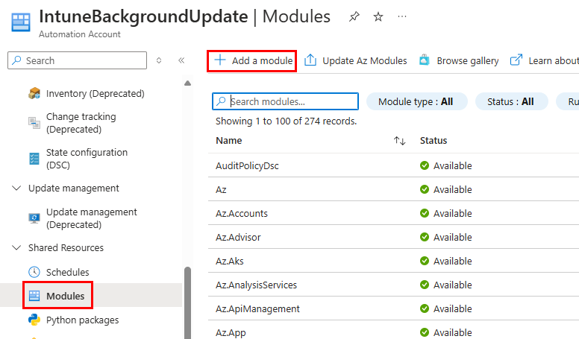Collapse the sidebar with double chevron
The image size is (579, 339).
click(181, 60)
